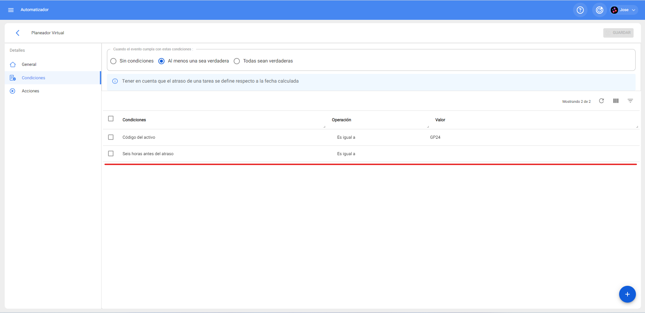Open the target goals icon in header
Viewport: 645px width, 313px height.
[599, 10]
